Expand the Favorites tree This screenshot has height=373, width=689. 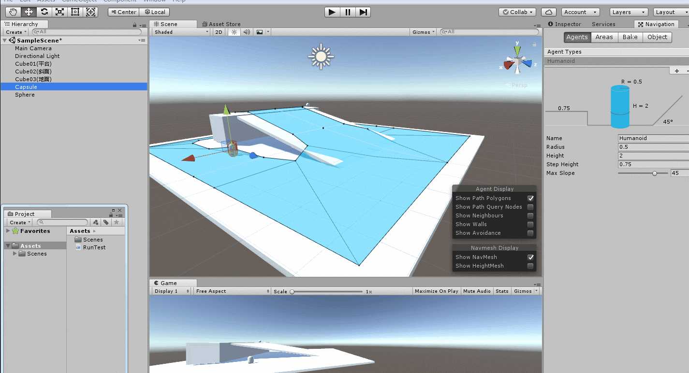[8, 231]
